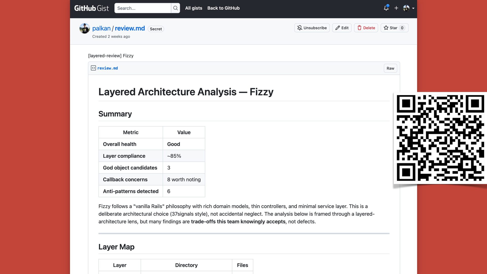This screenshot has width=487, height=274.
Task: Open the Raw file view
Action: [x=390, y=68]
